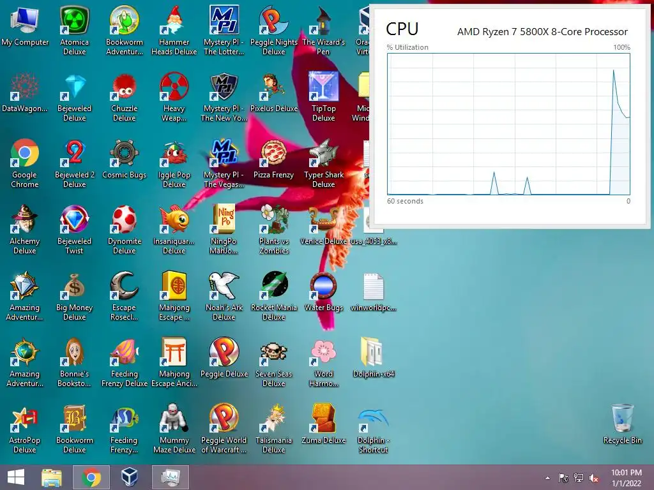The image size is (654, 490).
Task: Open Insaniquarium Deluxe shortcut
Action: click(x=174, y=230)
